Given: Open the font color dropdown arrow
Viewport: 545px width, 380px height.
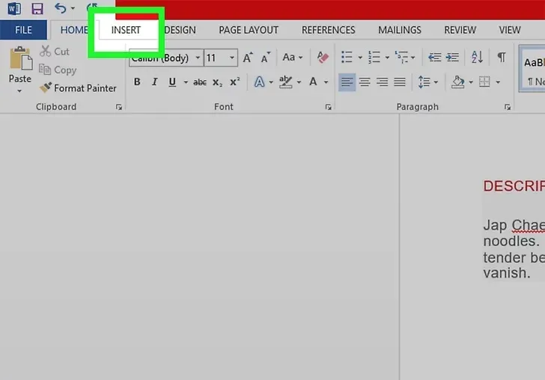Looking at the screenshot, I should pos(326,82).
